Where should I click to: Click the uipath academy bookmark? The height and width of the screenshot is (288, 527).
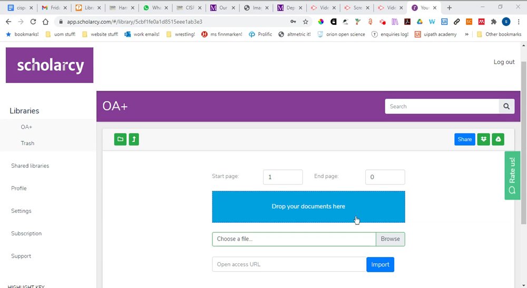pyautogui.click(x=436, y=34)
